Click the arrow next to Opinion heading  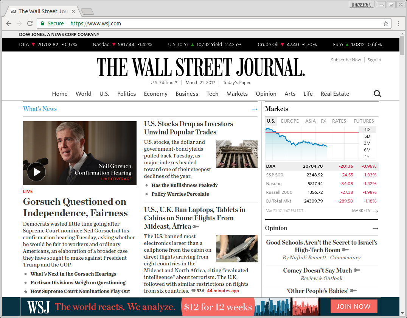click(x=375, y=228)
